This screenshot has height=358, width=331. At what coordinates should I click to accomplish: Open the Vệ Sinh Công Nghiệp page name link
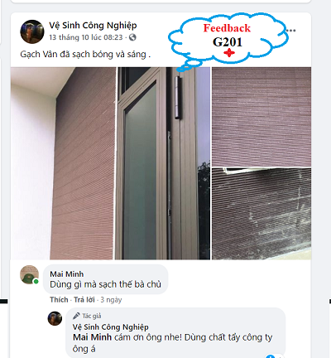click(x=93, y=26)
